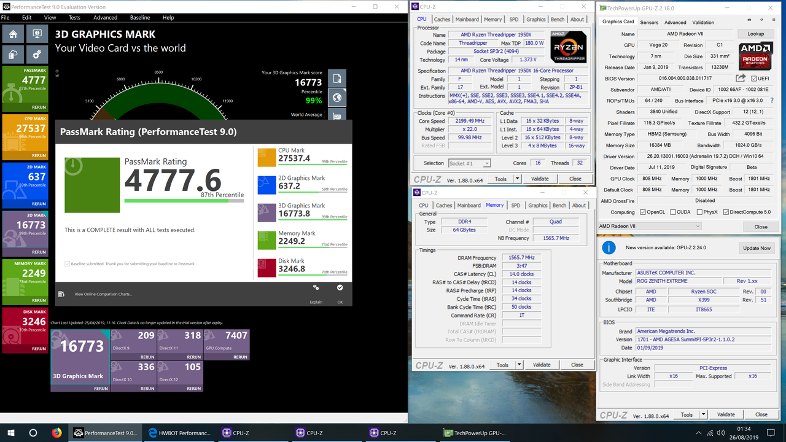Expand the Tools arrow in the CPU-Z CPU window
This screenshot has height=442, width=786.
[x=517, y=179]
